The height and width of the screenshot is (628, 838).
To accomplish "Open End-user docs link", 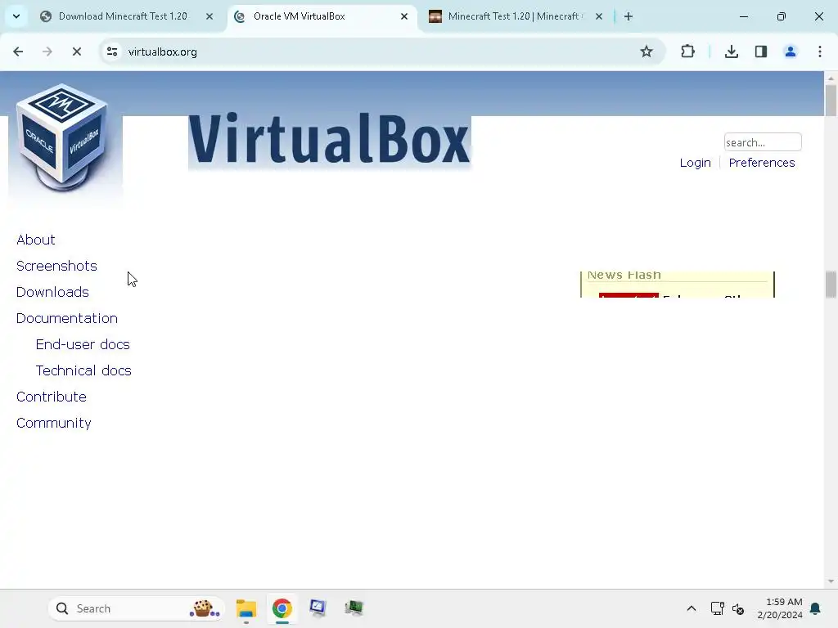I will (83, 344).
